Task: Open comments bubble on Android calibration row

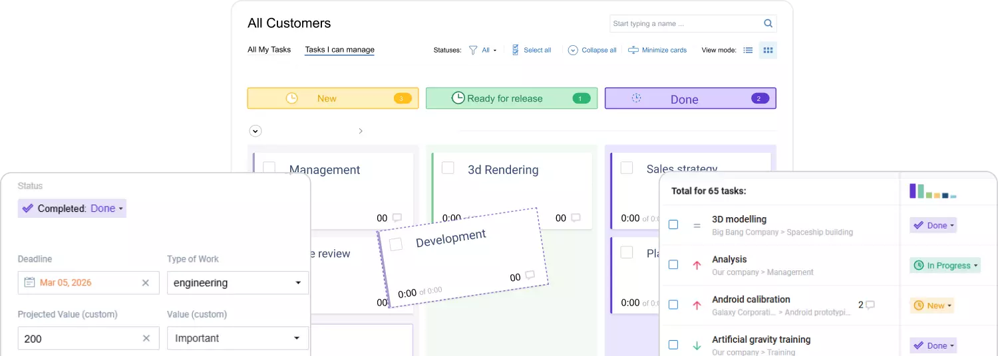Action: pos(870,305)
